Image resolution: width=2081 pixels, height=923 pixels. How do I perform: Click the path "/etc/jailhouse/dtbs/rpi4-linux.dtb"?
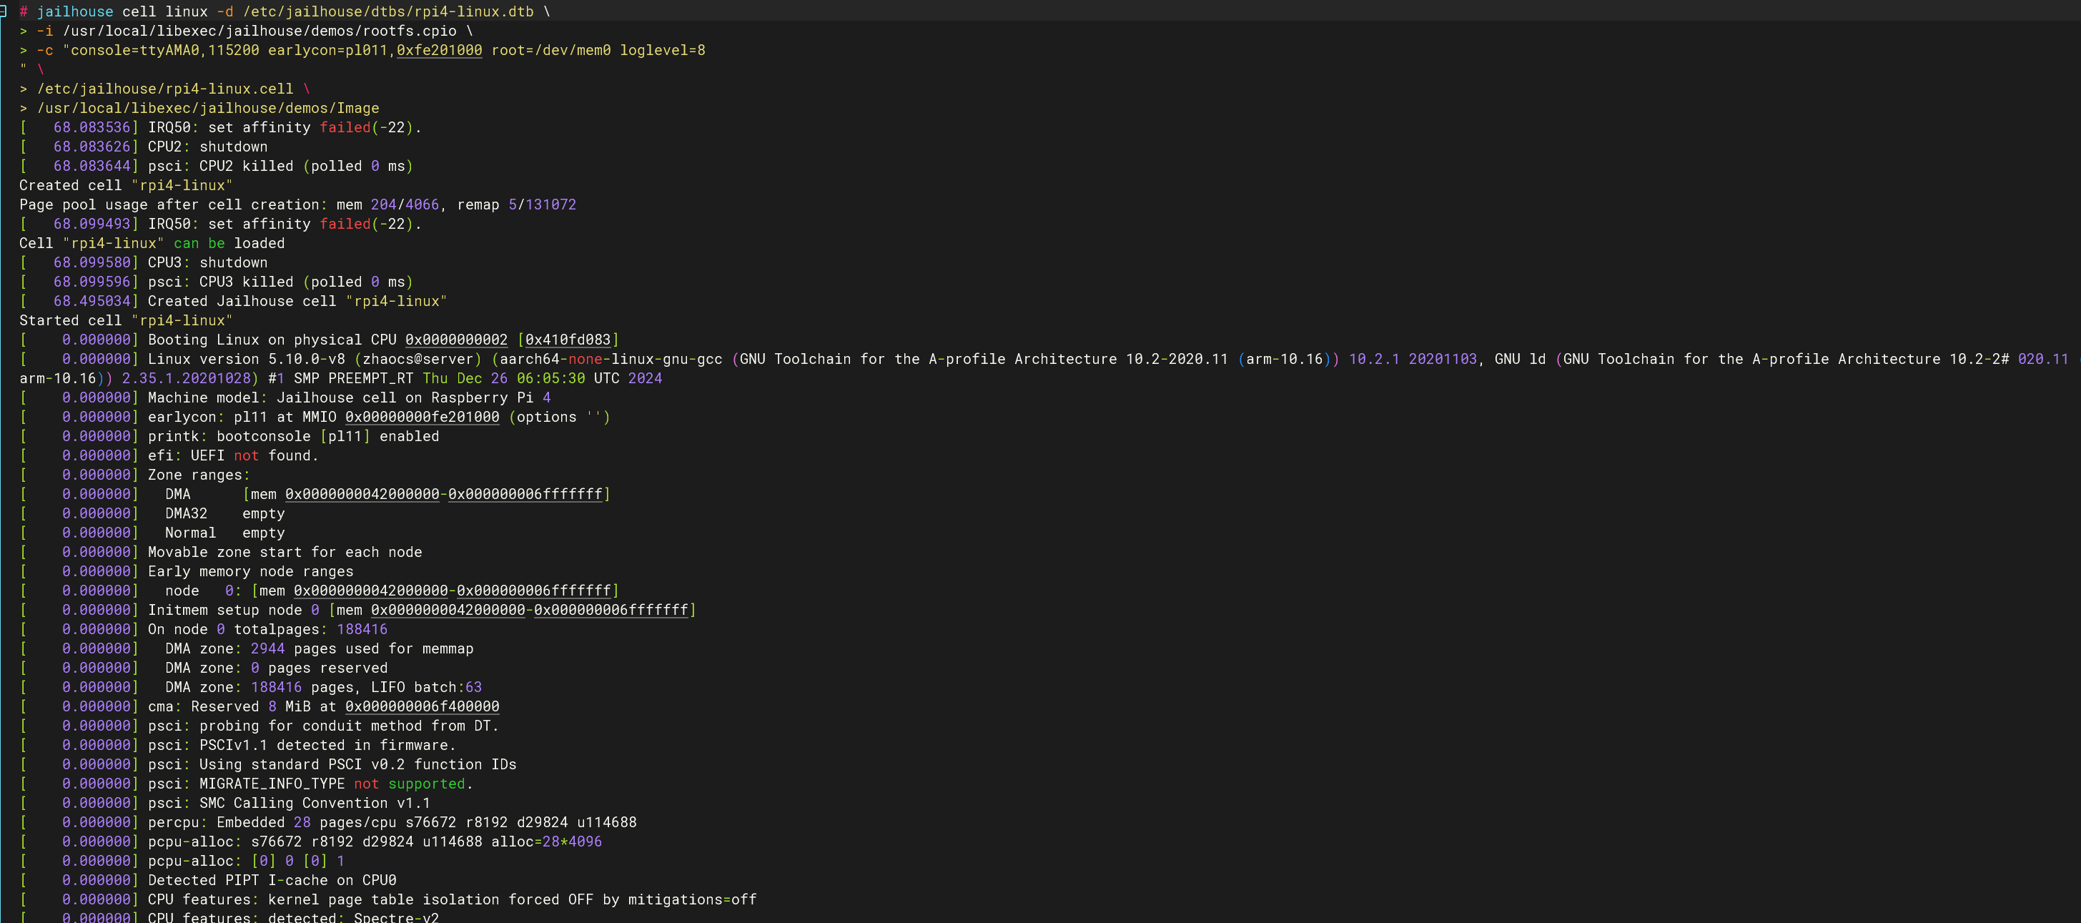(387, 11)
